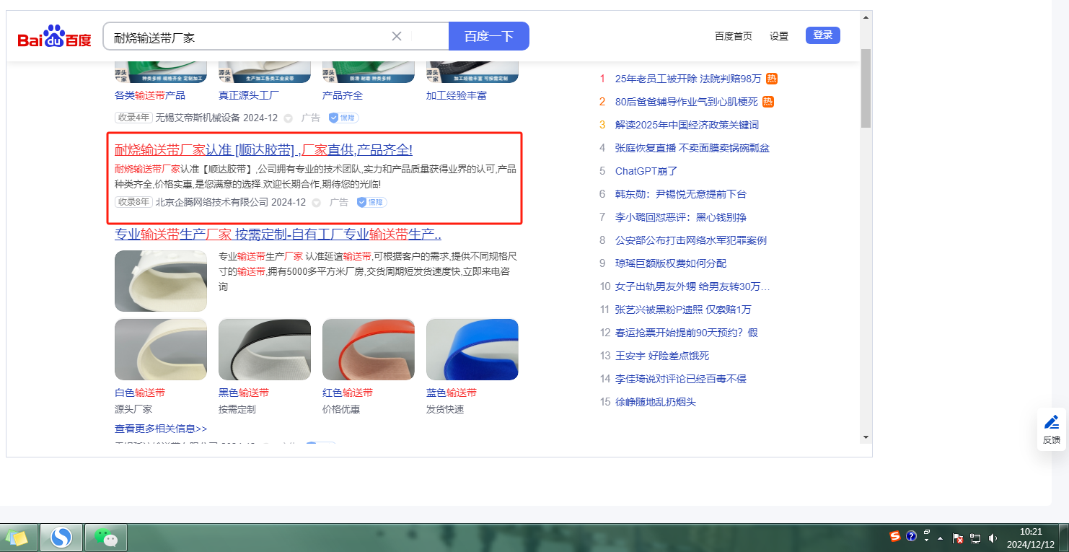Click the blue help icon in the tray
Image resolution: width=1069 pixels, height=552 pixels.
[911, 536]
